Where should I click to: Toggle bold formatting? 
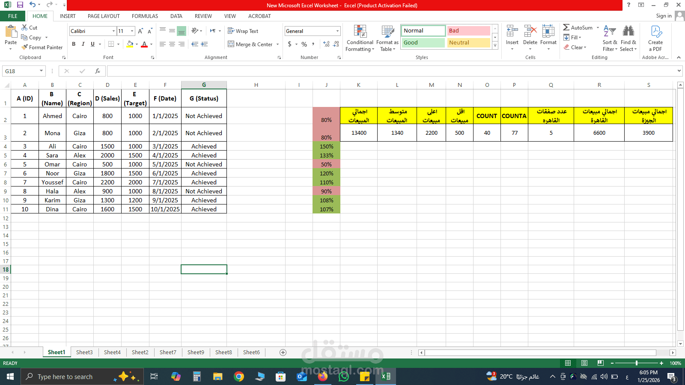[x=73, y=44]
